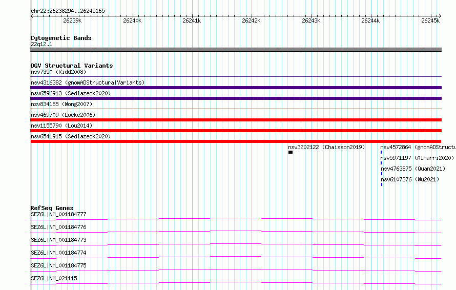The image size is (456, 290).
Task: Click the 26240k ruler position
Action: click(x=132, y=20)
